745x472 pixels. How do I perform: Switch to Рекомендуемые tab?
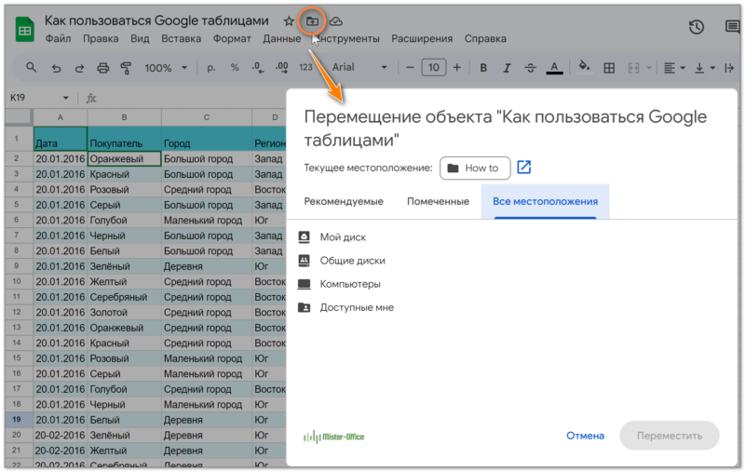click(x=344, y=201)
